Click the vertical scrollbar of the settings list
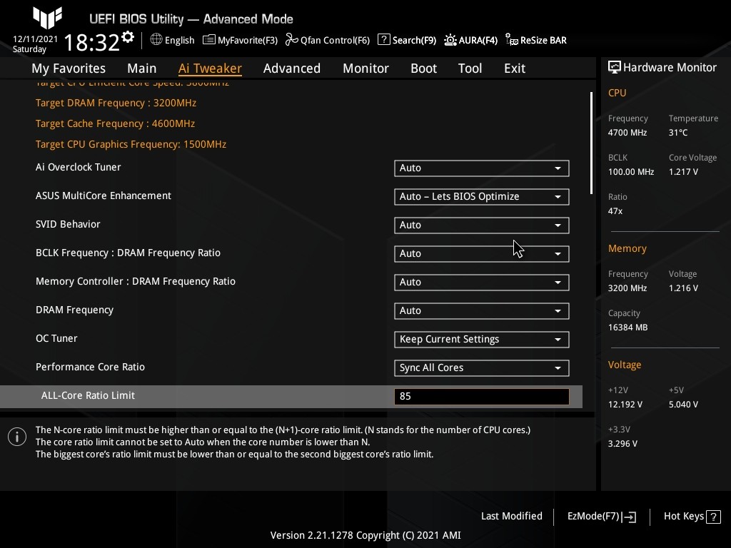The height and width of the screenshot is (548, 731). pyautogui.click(x=591, y=143)
